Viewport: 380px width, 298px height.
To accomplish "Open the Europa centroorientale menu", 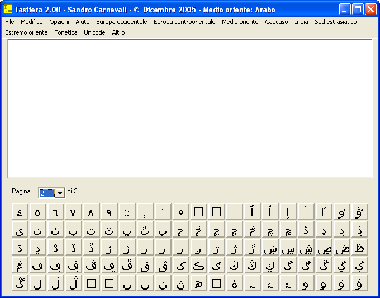I will tap(184, 22).
